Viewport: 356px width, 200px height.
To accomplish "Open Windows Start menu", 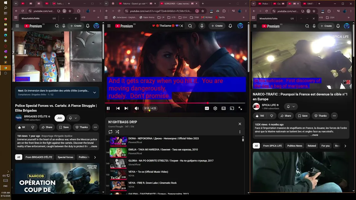I will pyautogui.click(x=6, y=2).
